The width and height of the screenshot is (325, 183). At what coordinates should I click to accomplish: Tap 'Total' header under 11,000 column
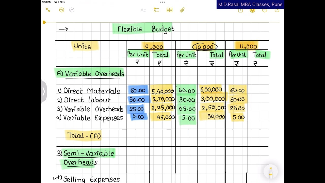(259, 55)
